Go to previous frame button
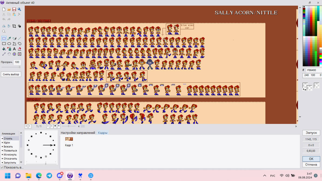 pos(30,126)
